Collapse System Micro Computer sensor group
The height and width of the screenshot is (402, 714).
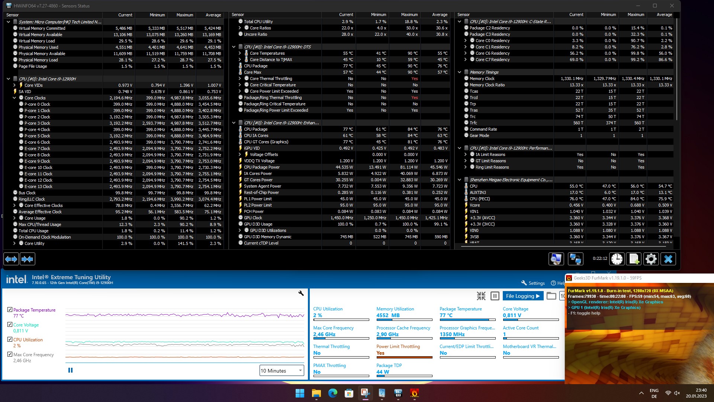(x=8, y=22)
